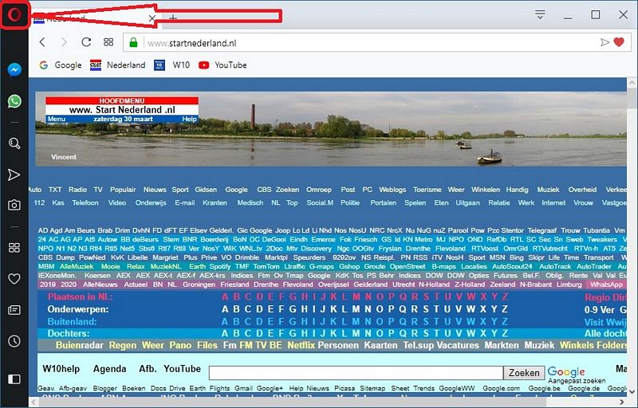Toggle the sidebar panel button

click(14, 379)
